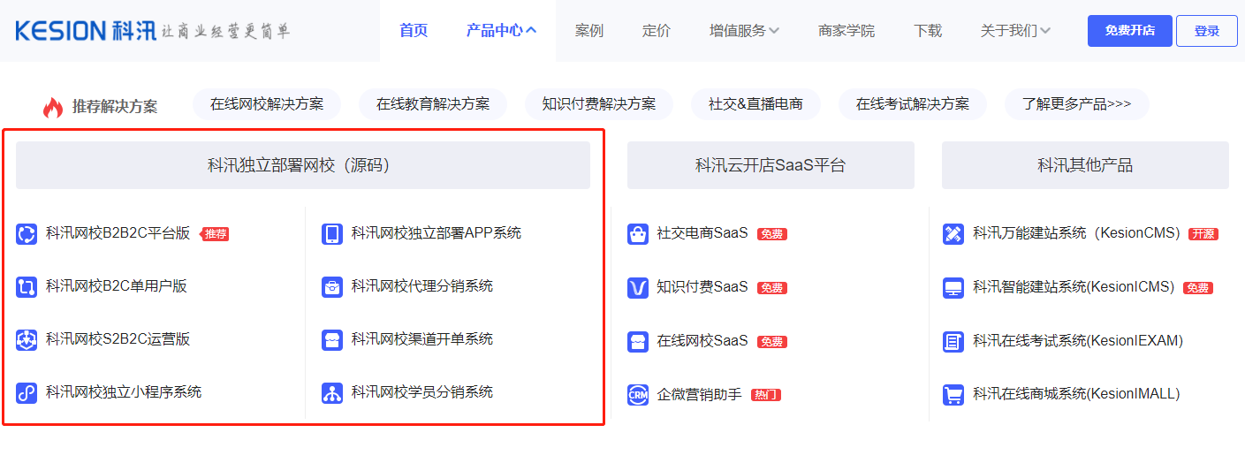Click the 科汛云开店SaaS平台 header
The image size is (1245, 463).
pos(771,165)
